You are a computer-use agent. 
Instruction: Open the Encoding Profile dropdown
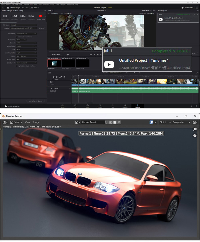coord(26,53)
